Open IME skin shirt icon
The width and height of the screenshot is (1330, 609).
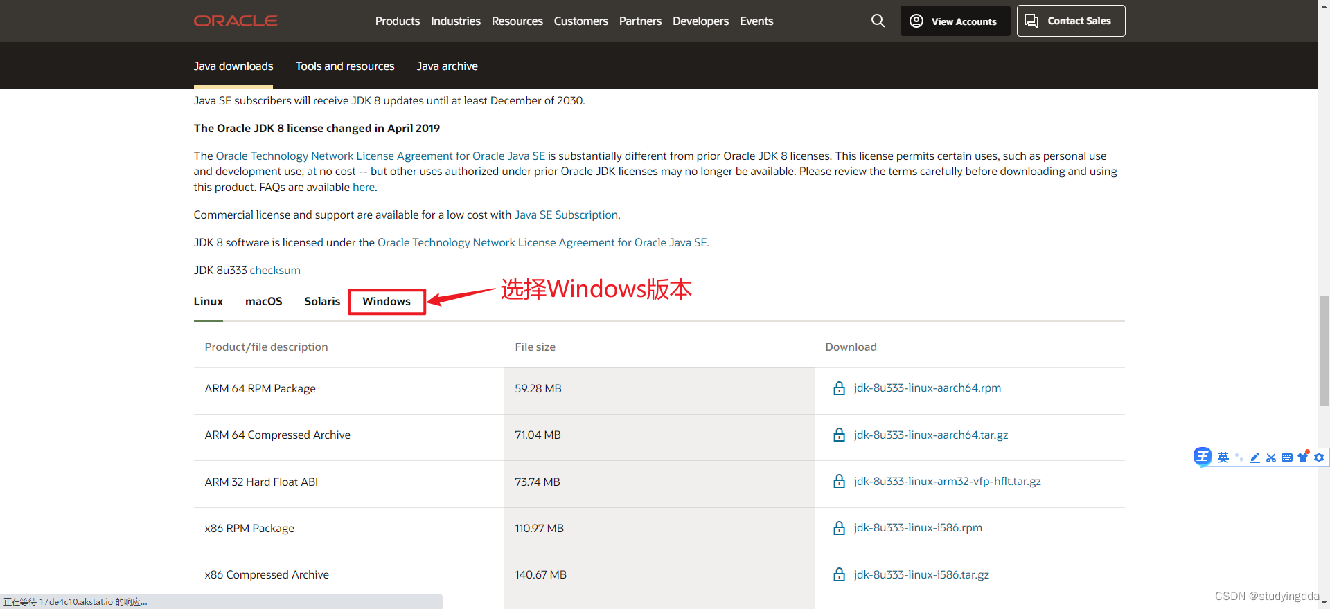1303,457
